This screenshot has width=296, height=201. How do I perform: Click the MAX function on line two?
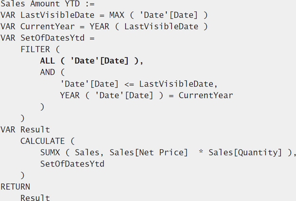[x=117, y=15]
